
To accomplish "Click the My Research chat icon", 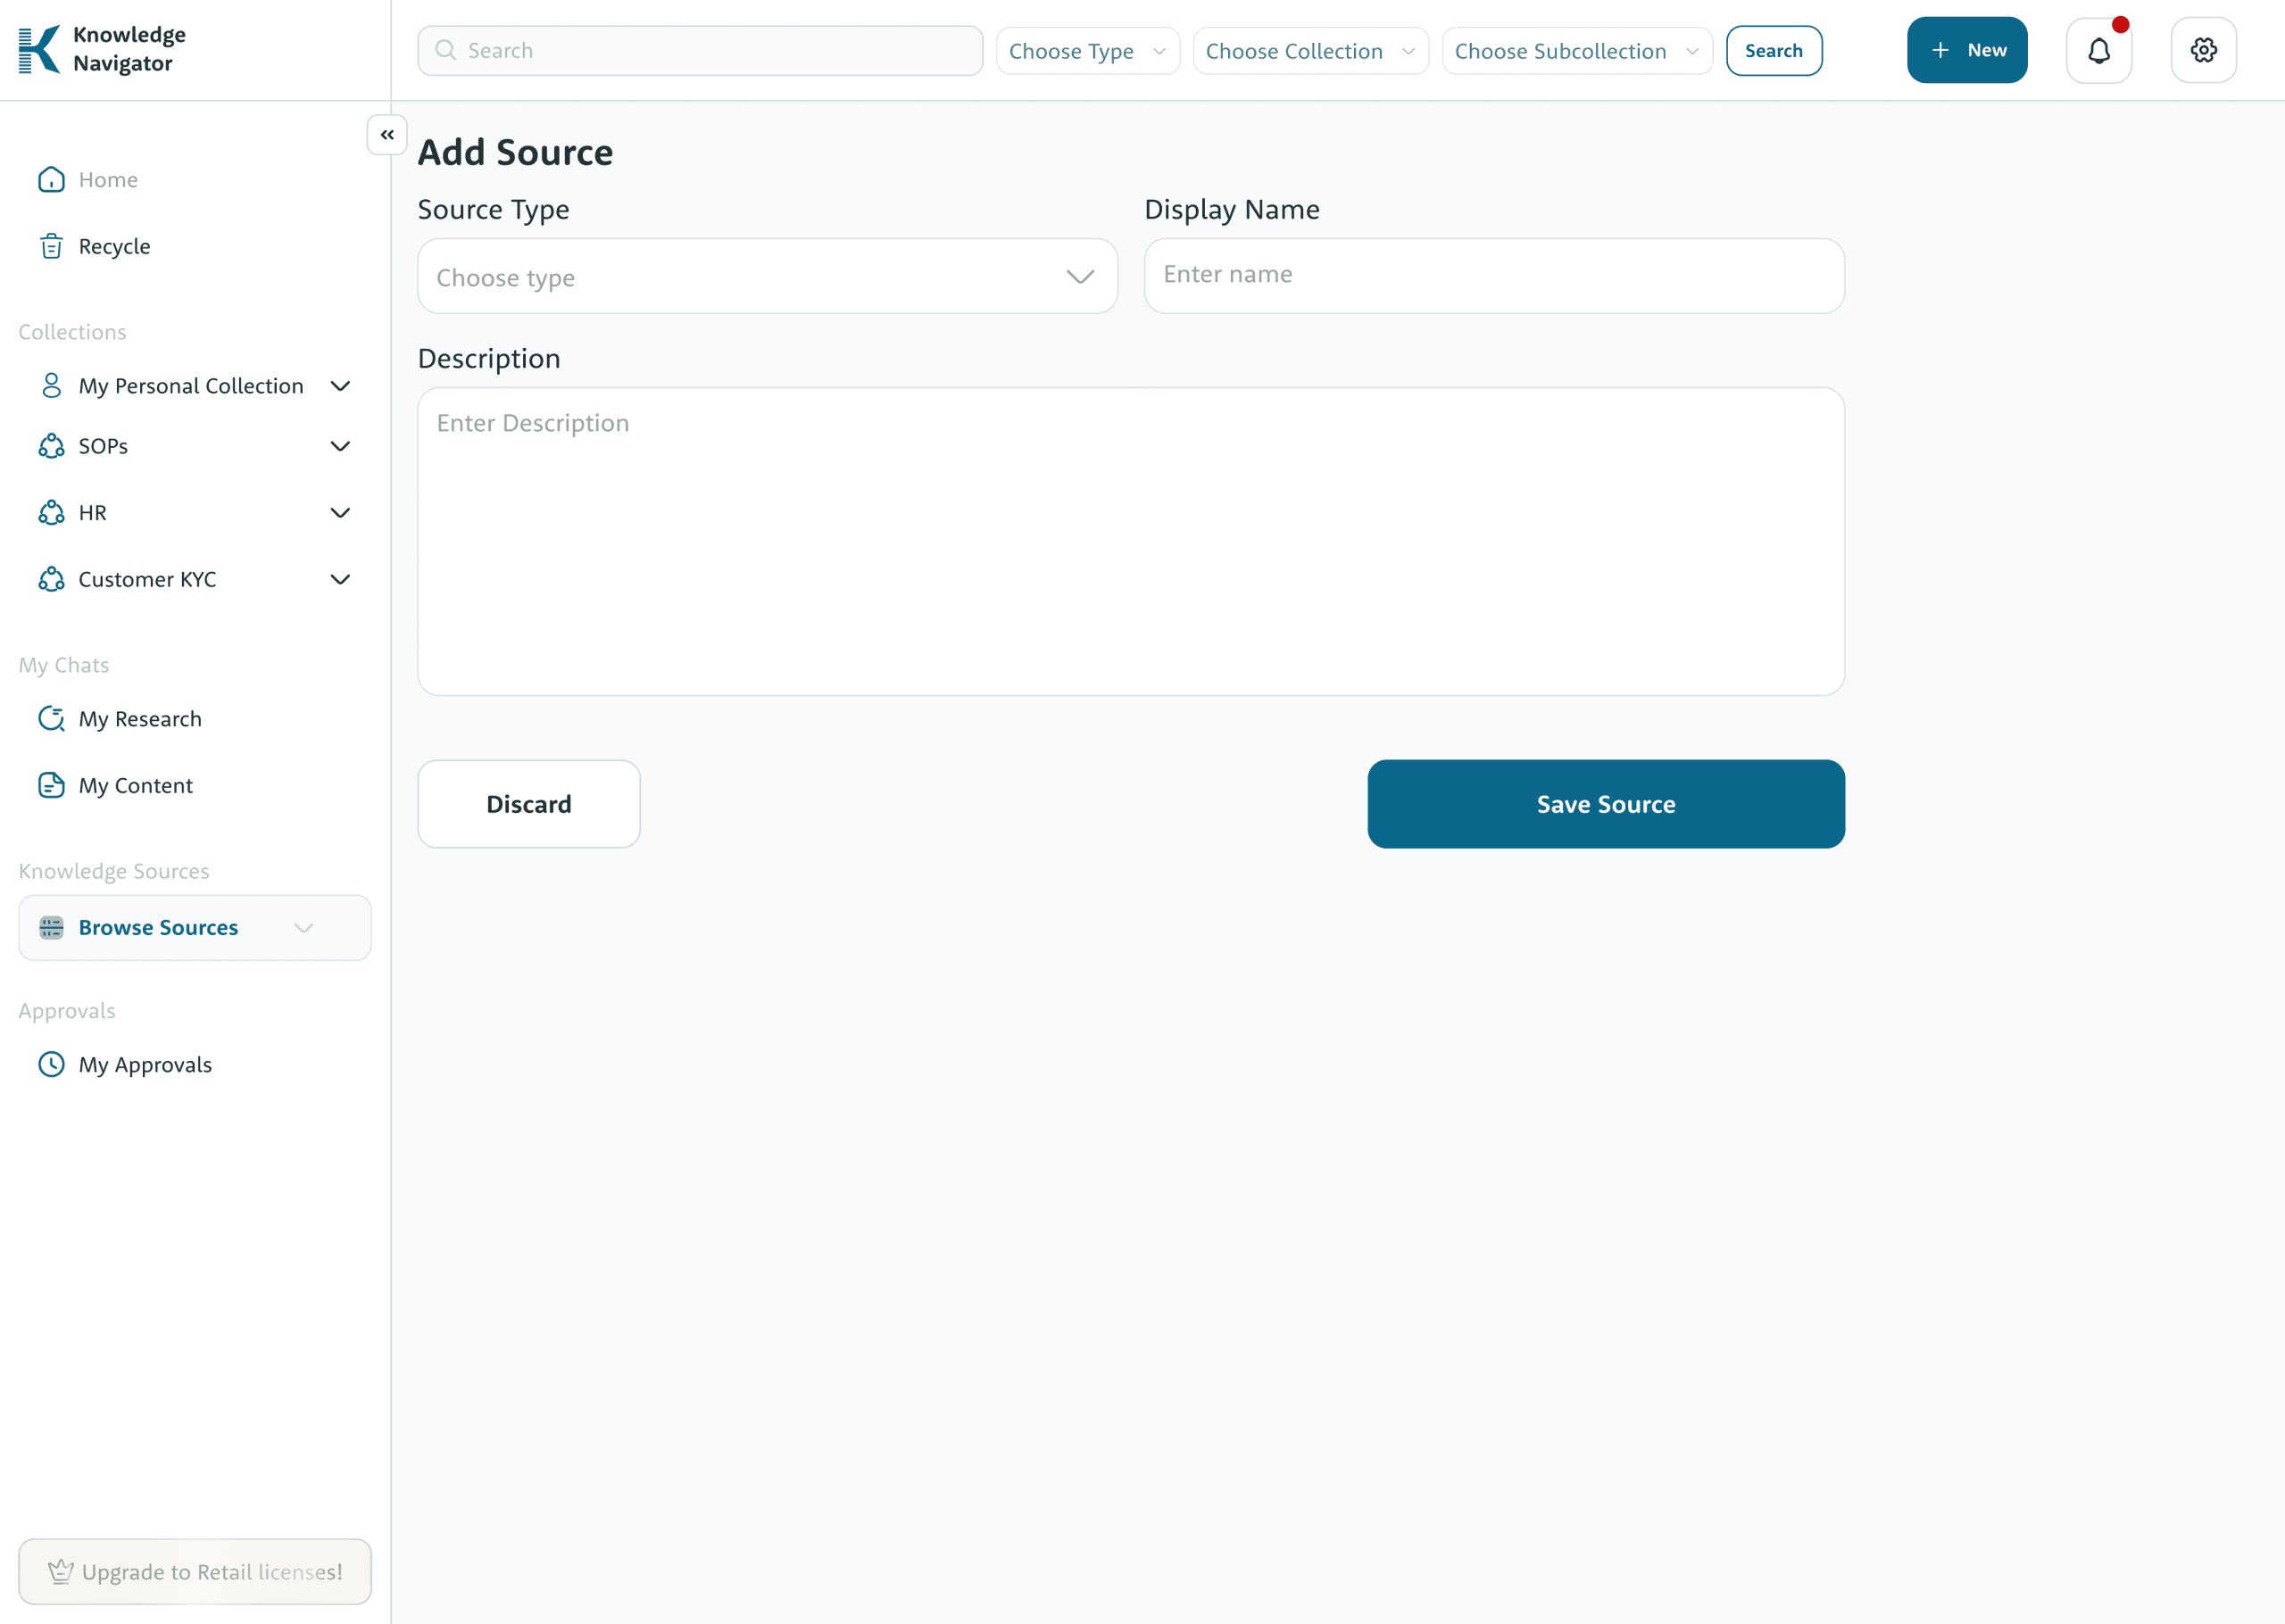I will coord(51,719).
